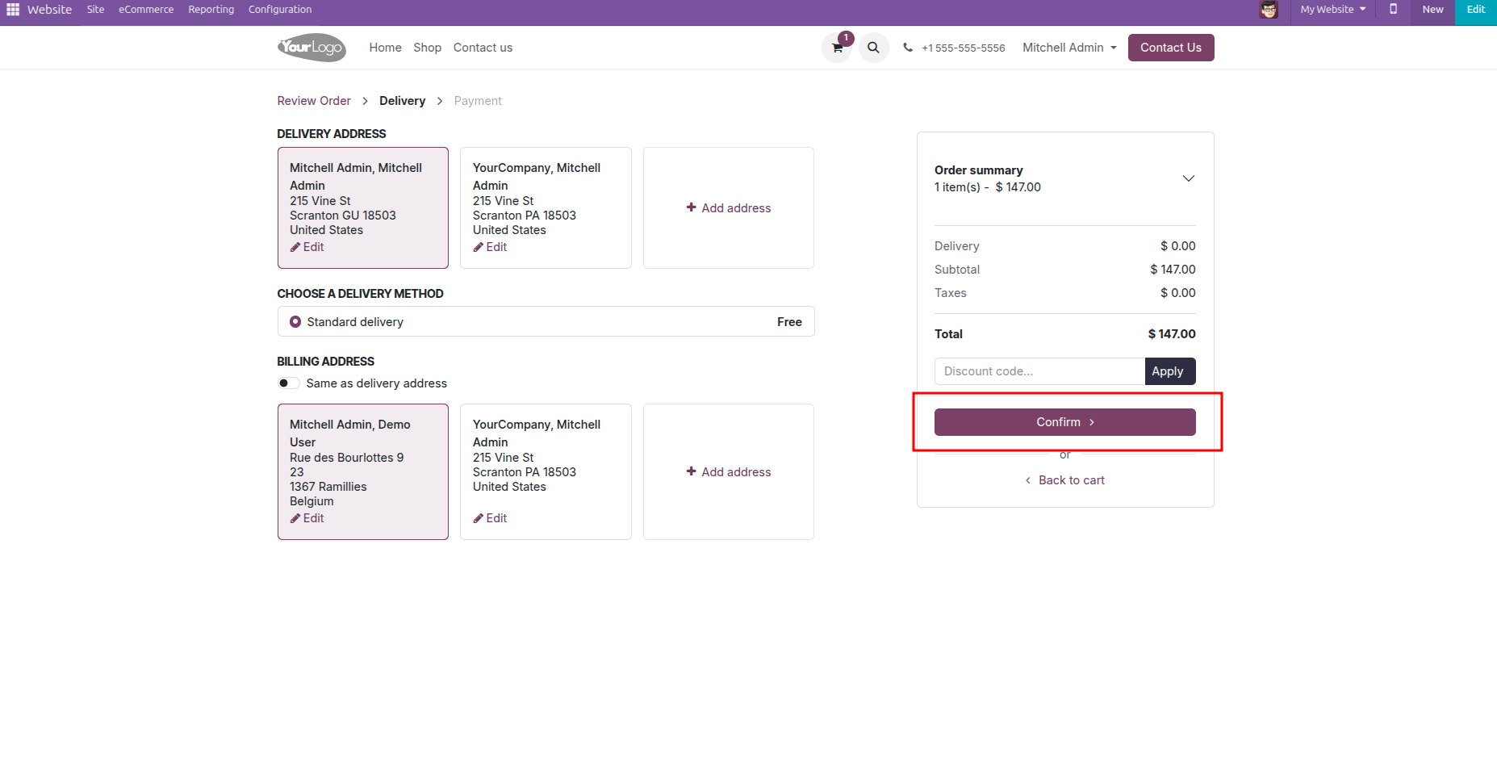The height and width of the screenshot is (762, 1497).
Task: Open the Mitchell Admin user dropdown
Action: (1069, 48)
